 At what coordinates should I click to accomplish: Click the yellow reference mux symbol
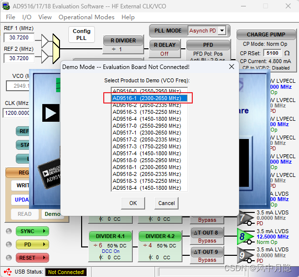(x=56, y=49)
